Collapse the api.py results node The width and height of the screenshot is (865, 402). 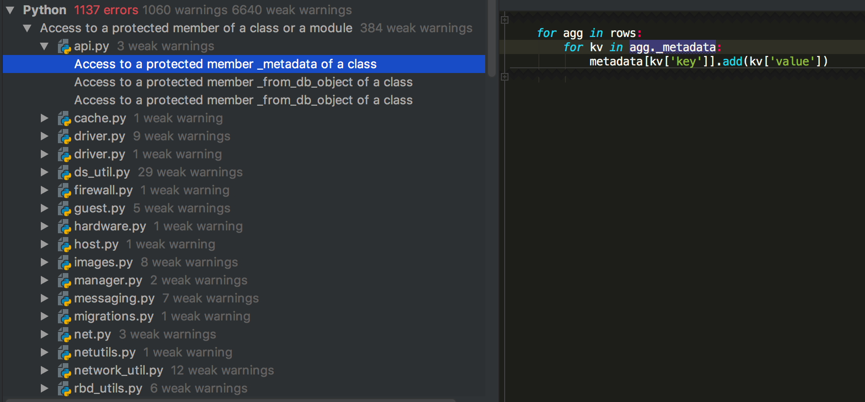[44, 46]
